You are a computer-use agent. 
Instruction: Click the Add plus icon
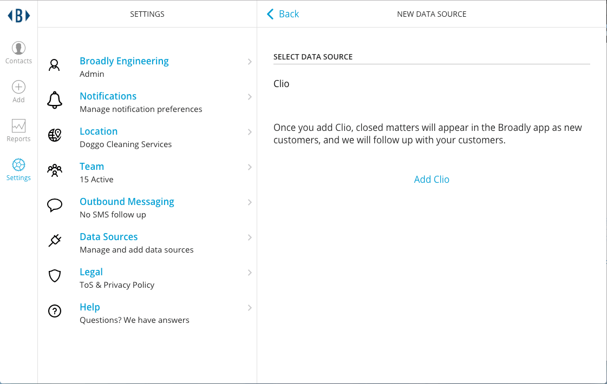pyautogui.click(x=18, y=87)
